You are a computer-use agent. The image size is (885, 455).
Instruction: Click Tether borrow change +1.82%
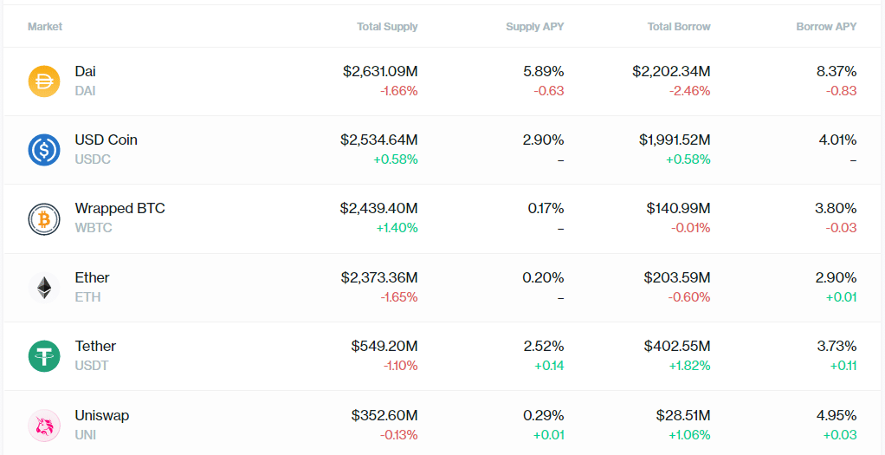tap(689, 366)
